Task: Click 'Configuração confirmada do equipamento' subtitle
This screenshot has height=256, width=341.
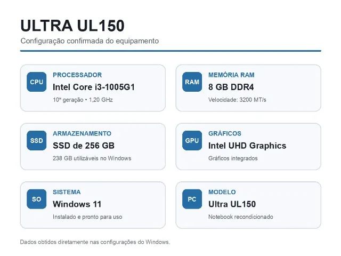Action: [x=90, y=41]
